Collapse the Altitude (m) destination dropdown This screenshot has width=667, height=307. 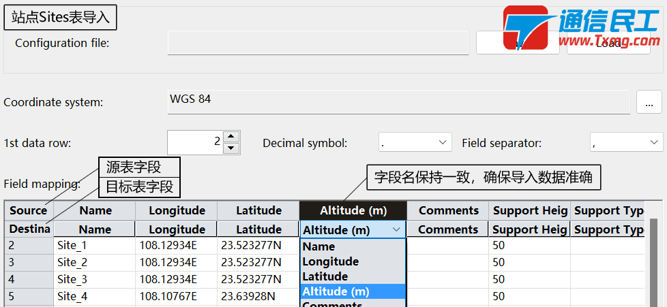click(396, 230)
